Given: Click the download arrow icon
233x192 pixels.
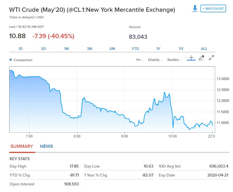Looking at the screenshot, I should (195, 9).
